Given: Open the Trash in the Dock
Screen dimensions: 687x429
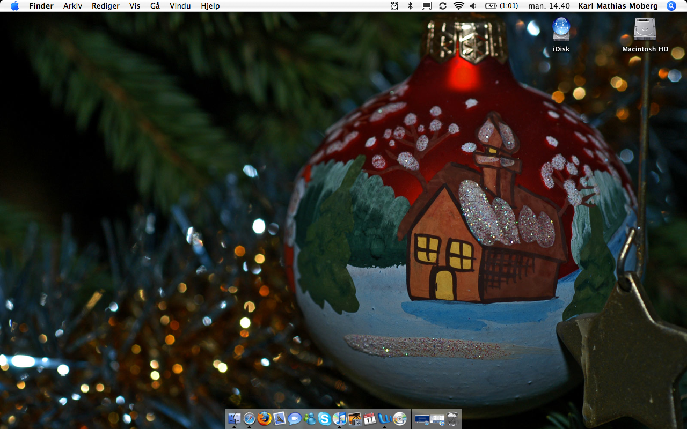Looking at the screenshot, I should 452,418.
